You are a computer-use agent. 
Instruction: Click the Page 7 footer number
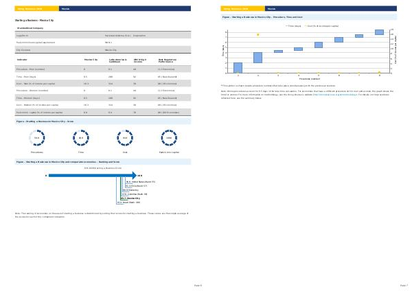[403, 284]
